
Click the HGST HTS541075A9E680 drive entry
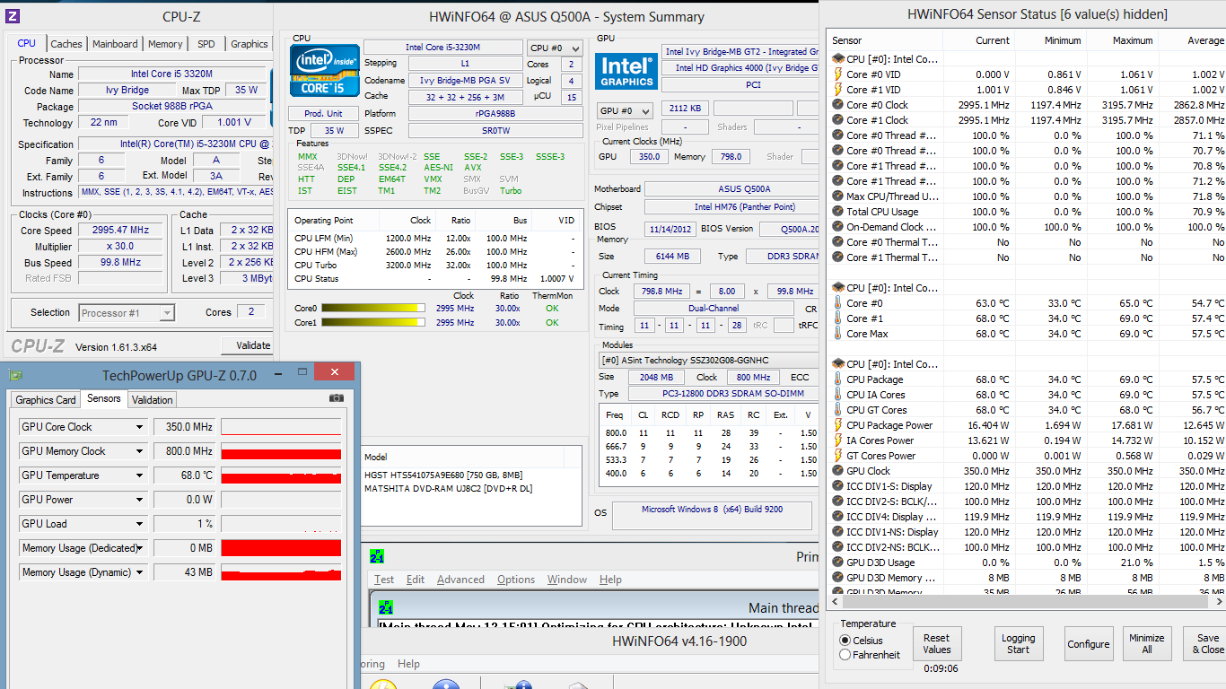pos(443,475)
